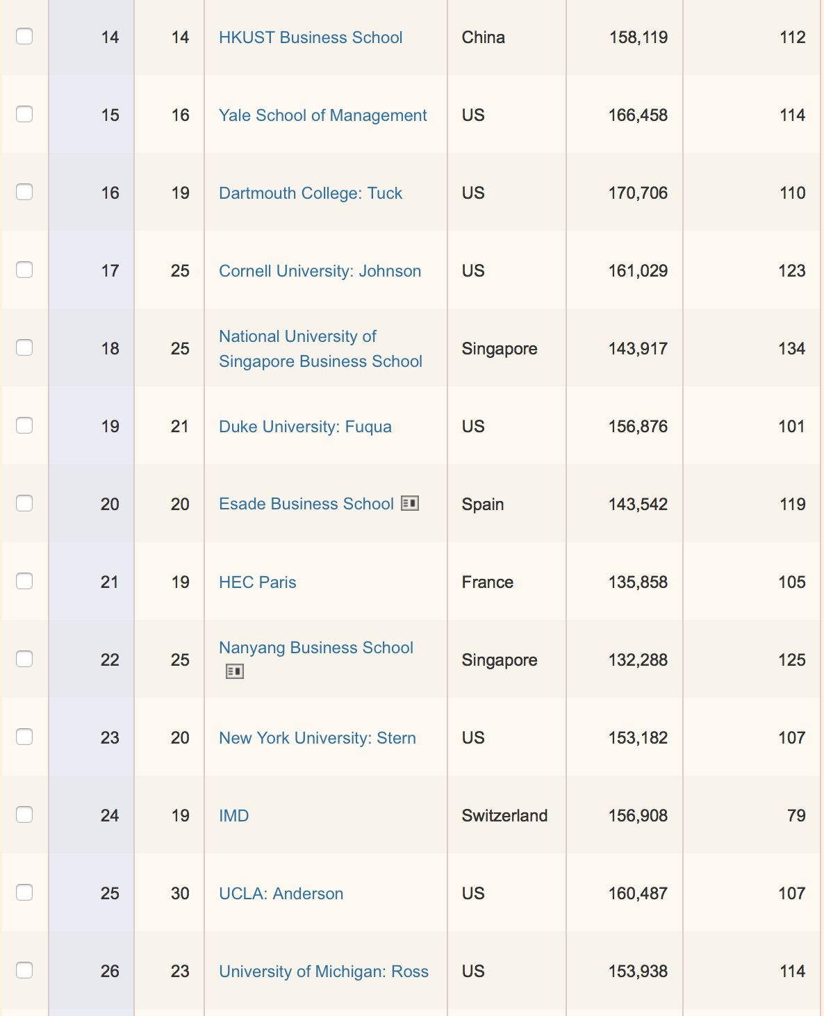Follow the IMD school link
824x1016 pixels.
[233, 816]
